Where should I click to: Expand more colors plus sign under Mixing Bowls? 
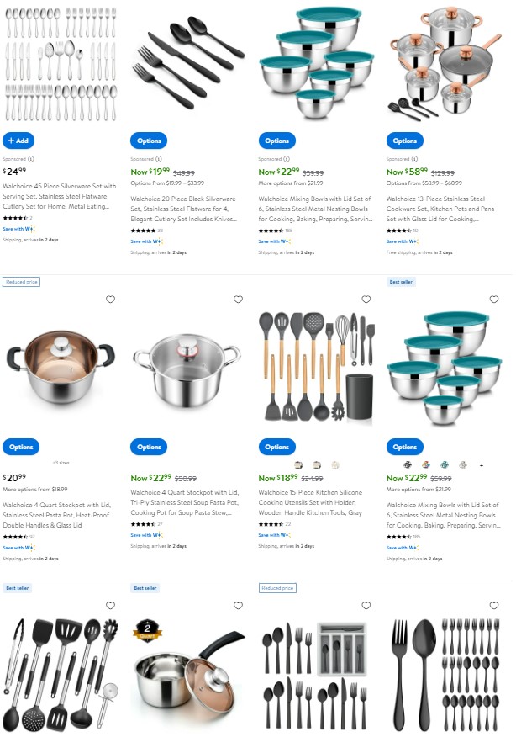[x=482, y=465]
